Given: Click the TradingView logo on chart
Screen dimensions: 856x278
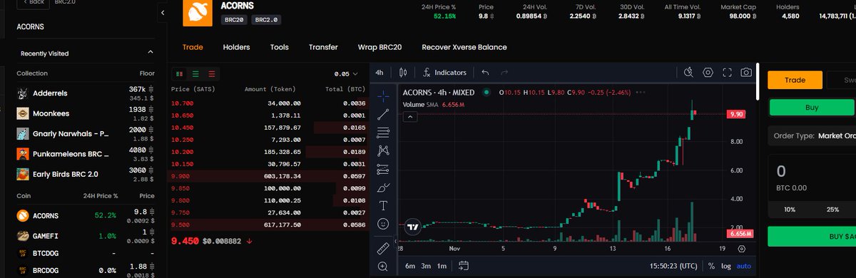Looking at the screenshot, I should (412, 227).
